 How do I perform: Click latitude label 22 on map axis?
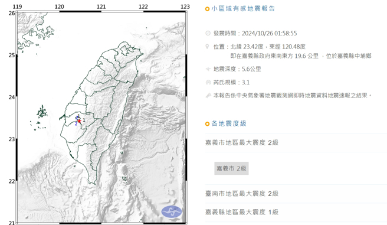pos(12,181)
